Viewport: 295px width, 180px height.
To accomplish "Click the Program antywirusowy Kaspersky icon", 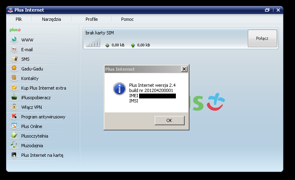I will pos(14,116).
